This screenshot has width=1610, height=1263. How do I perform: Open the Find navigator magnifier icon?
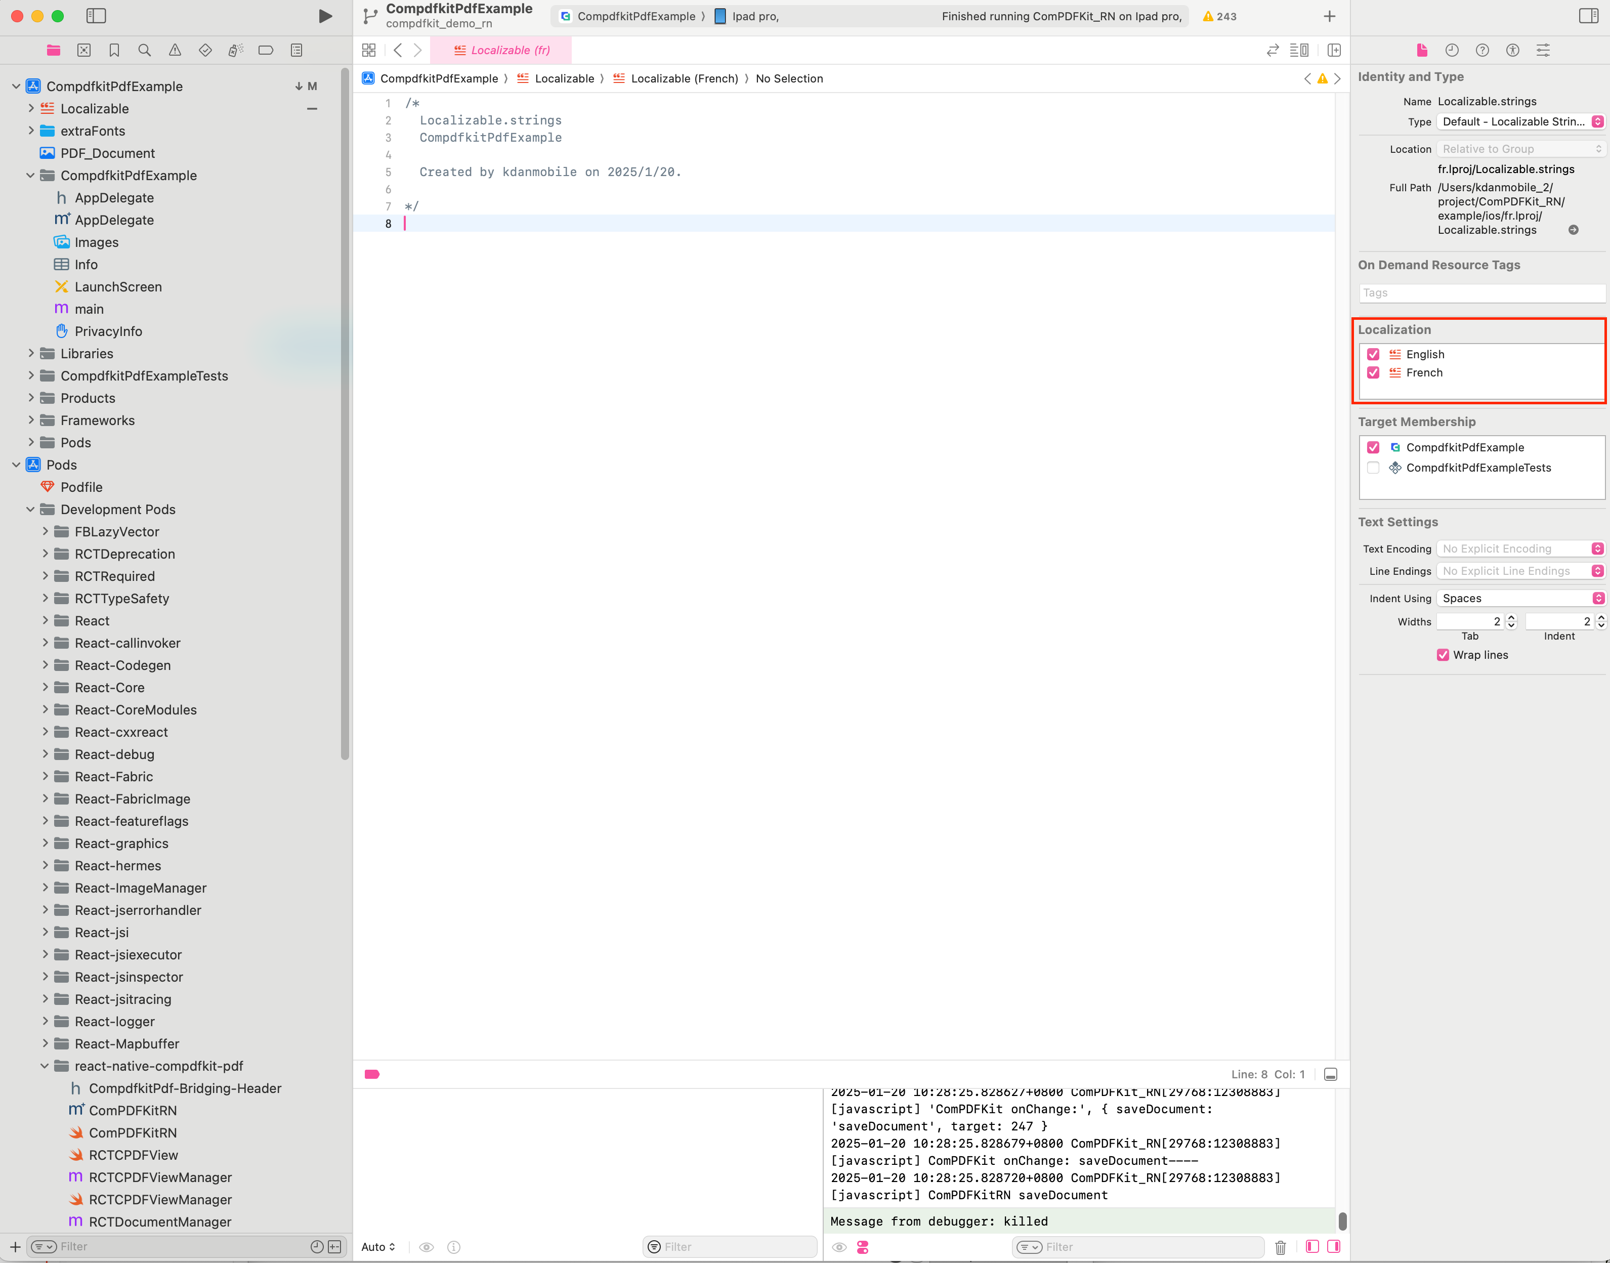point(145,50)
